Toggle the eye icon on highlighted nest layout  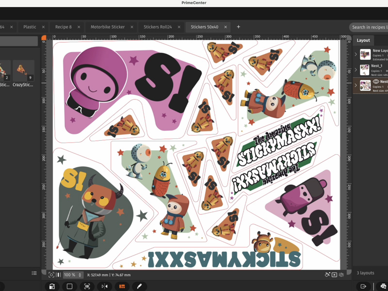pos(376,81)
